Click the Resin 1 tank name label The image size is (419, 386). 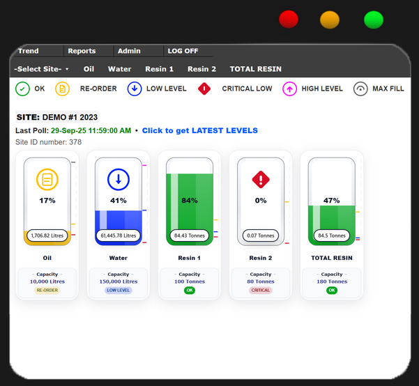click(189, 258)
